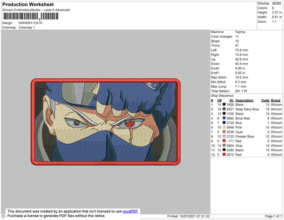Click the Production Worksheet title
This screenshot has height=220, width=284.
28,5
